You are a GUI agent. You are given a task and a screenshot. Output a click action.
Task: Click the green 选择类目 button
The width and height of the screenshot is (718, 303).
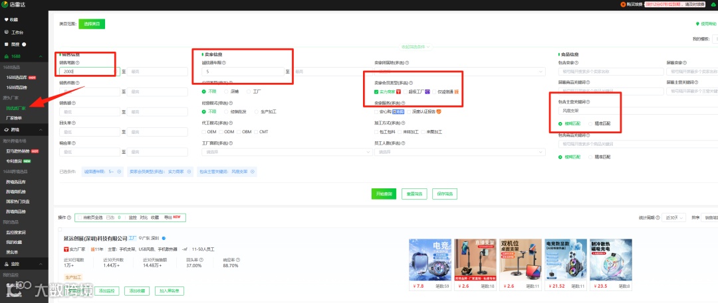92,24
